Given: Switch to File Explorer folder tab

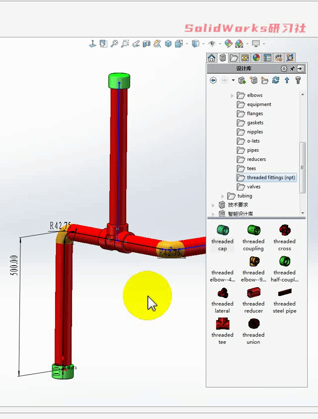Looking at the screenshot, I should coord(234,58).
